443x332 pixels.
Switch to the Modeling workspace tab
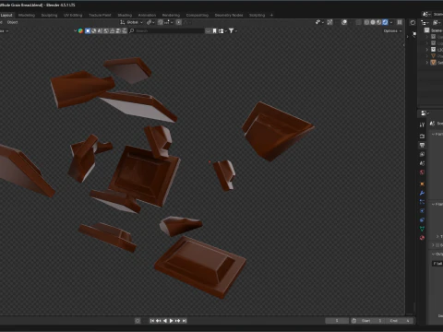[27, 15]
